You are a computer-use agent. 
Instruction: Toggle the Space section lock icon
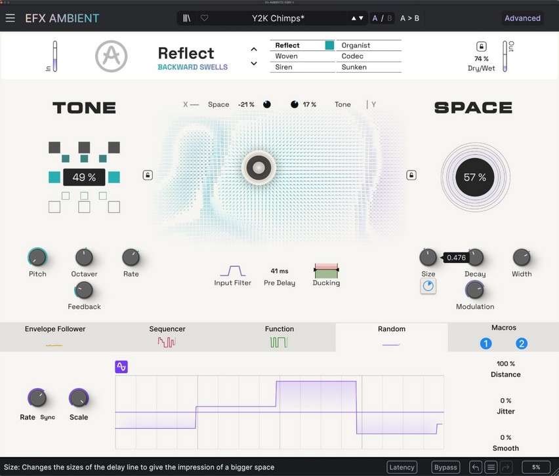tap(411, 175)
